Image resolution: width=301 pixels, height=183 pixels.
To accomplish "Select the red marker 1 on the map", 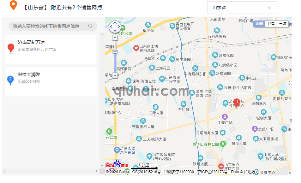I will tap(237, 102).
